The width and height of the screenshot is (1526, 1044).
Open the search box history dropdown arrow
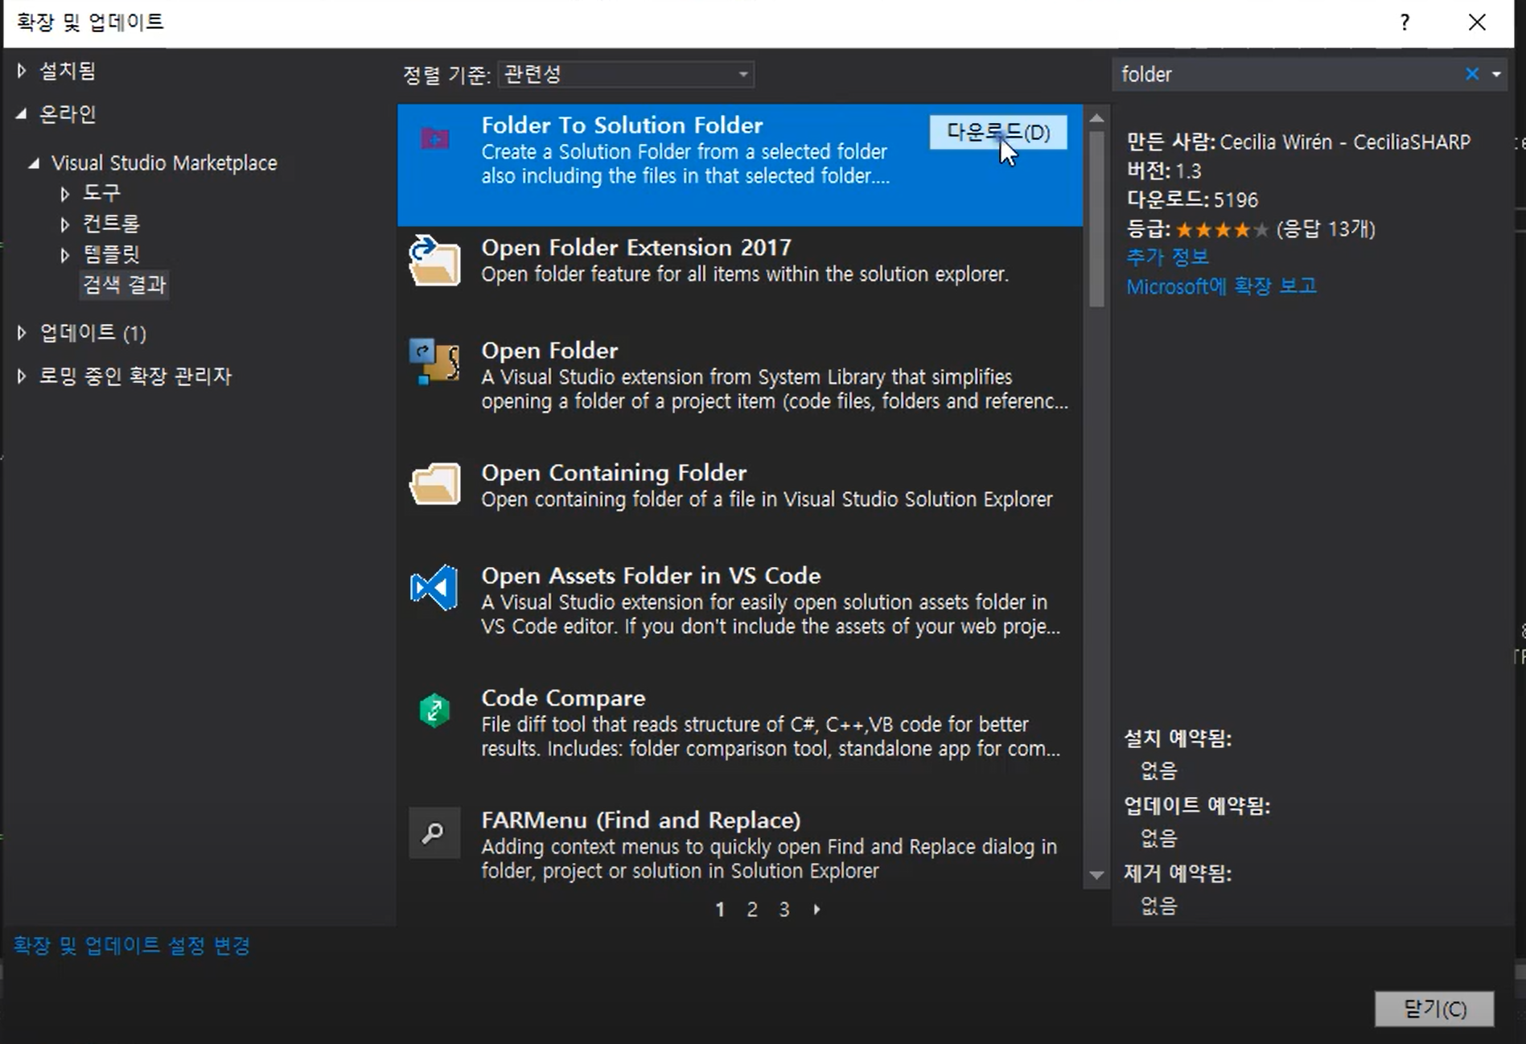click(x=1496, y=74)
